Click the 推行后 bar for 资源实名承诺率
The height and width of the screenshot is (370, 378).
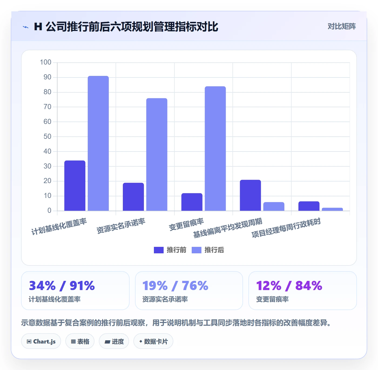coord(157,154)
